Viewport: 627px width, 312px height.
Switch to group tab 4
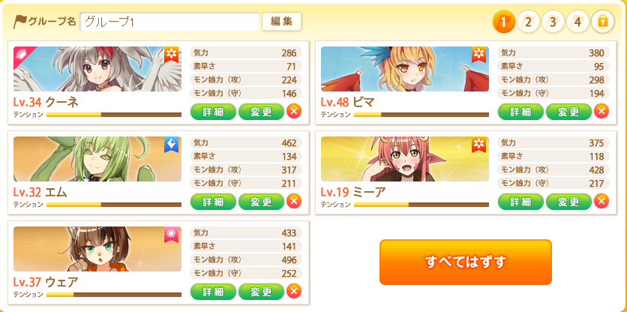(x=577, y=22)
